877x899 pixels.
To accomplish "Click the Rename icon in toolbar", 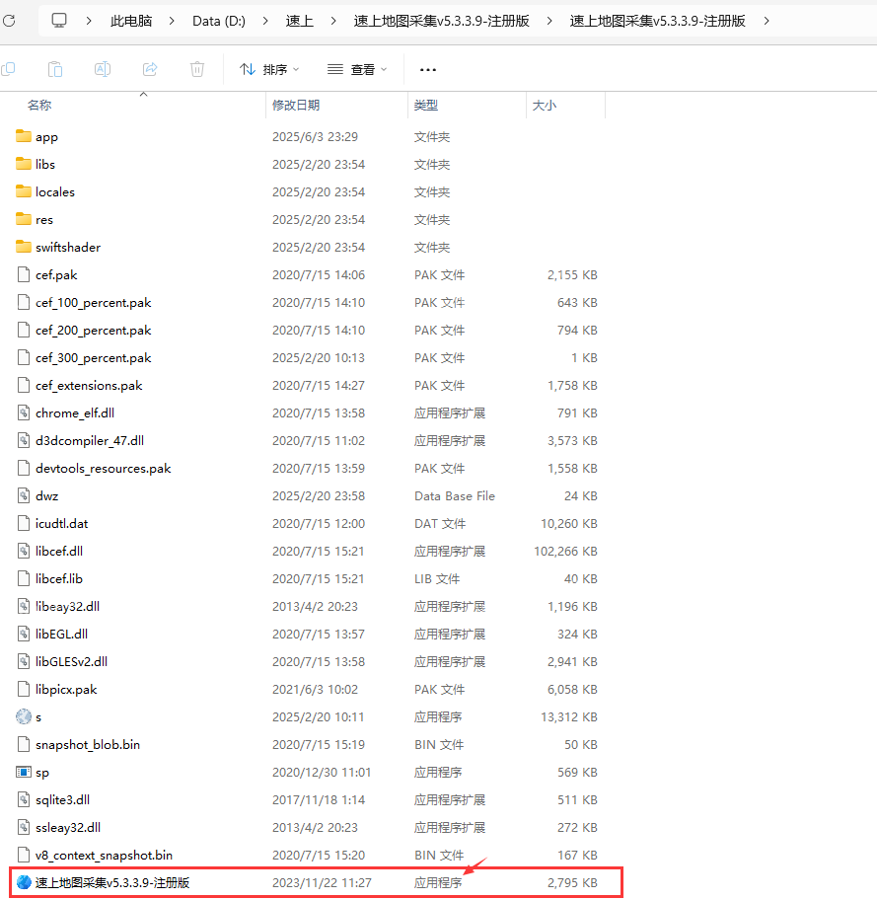I will [x=102, y=69].
